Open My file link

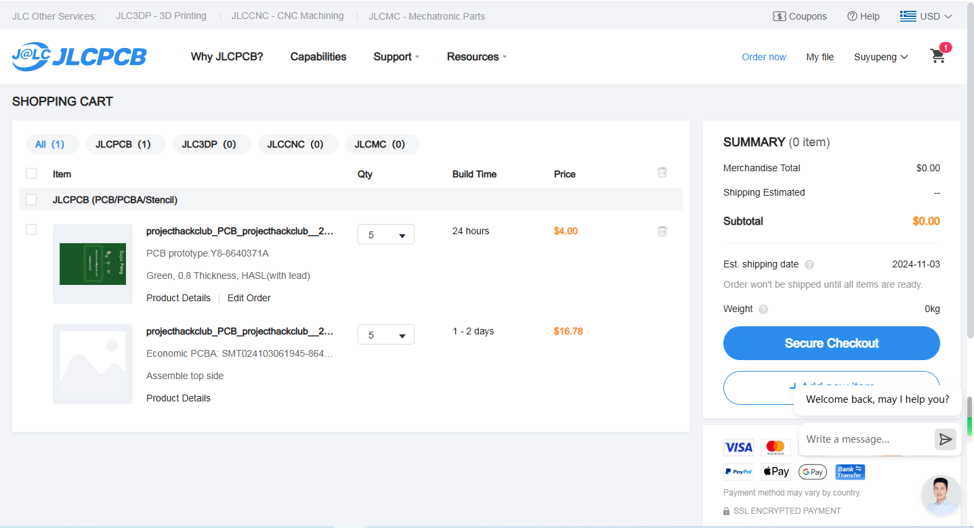tap(820, 57)
